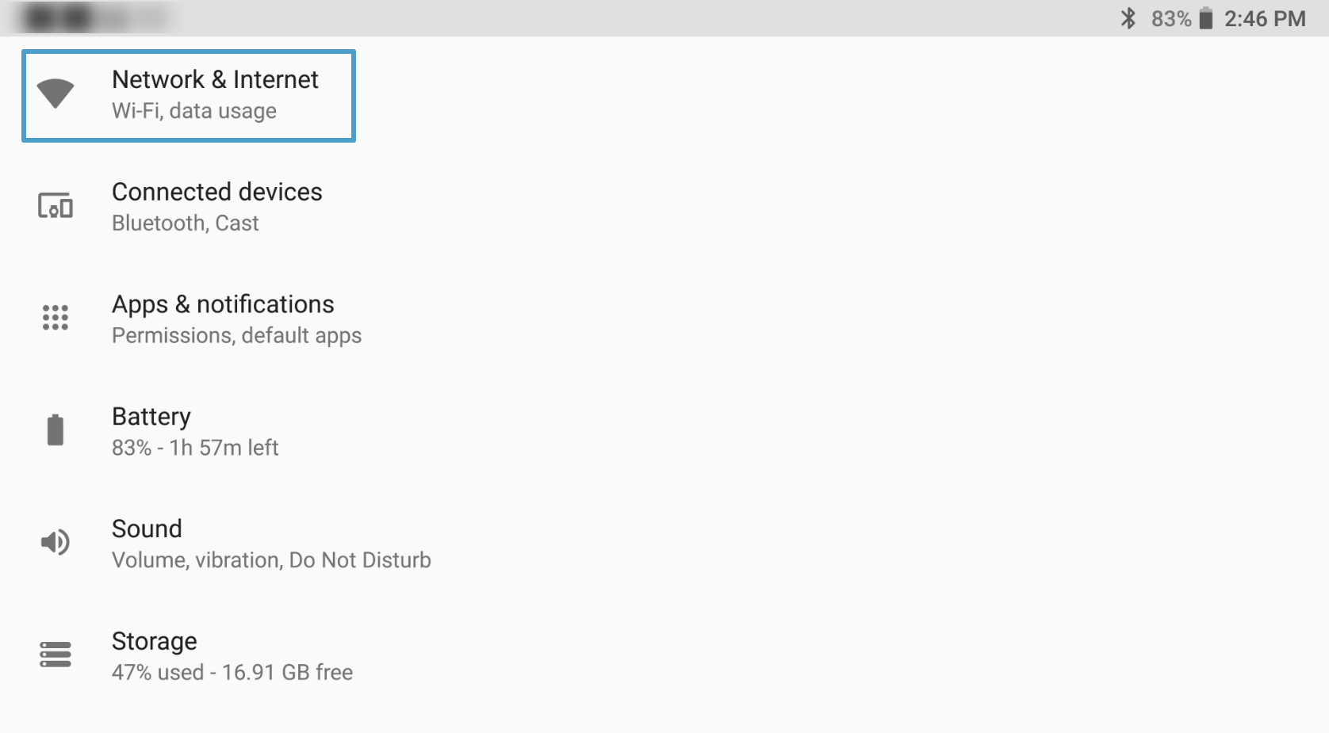Viewport: 1329px width, 733px height.
Task: Tap the battery icon in the status bar
Action: point(1205,18)
